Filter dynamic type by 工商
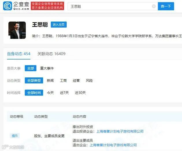182x151 pixels. (63, 81)
